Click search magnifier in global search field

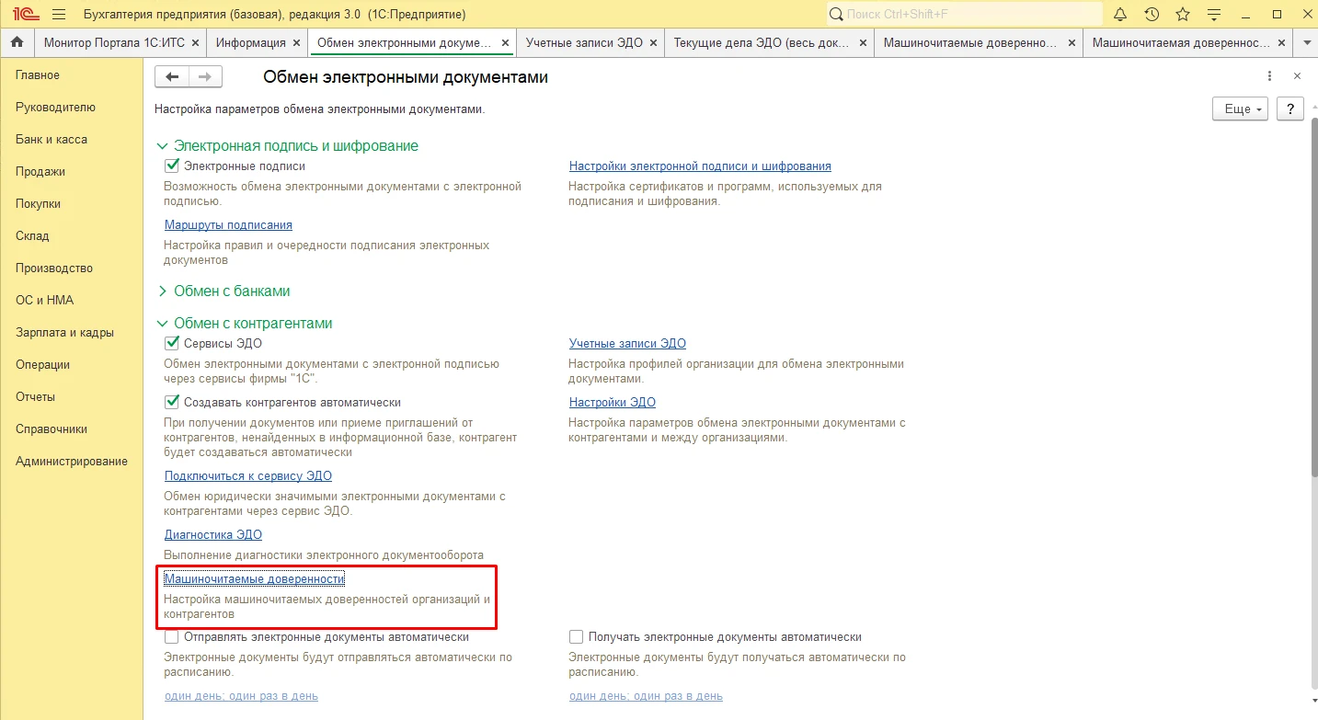tap(836, 15)
